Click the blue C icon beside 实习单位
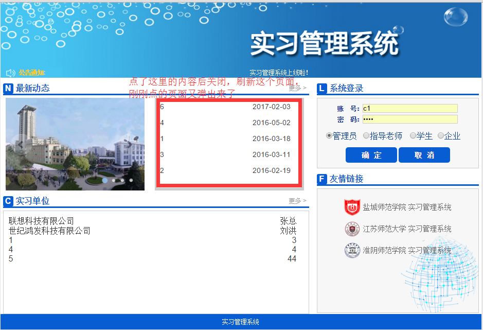 pos(8,201)
